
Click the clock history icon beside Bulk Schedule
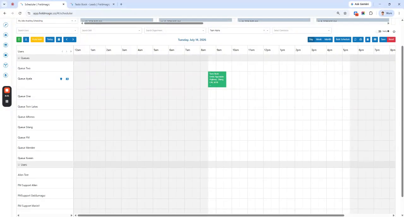355,39
